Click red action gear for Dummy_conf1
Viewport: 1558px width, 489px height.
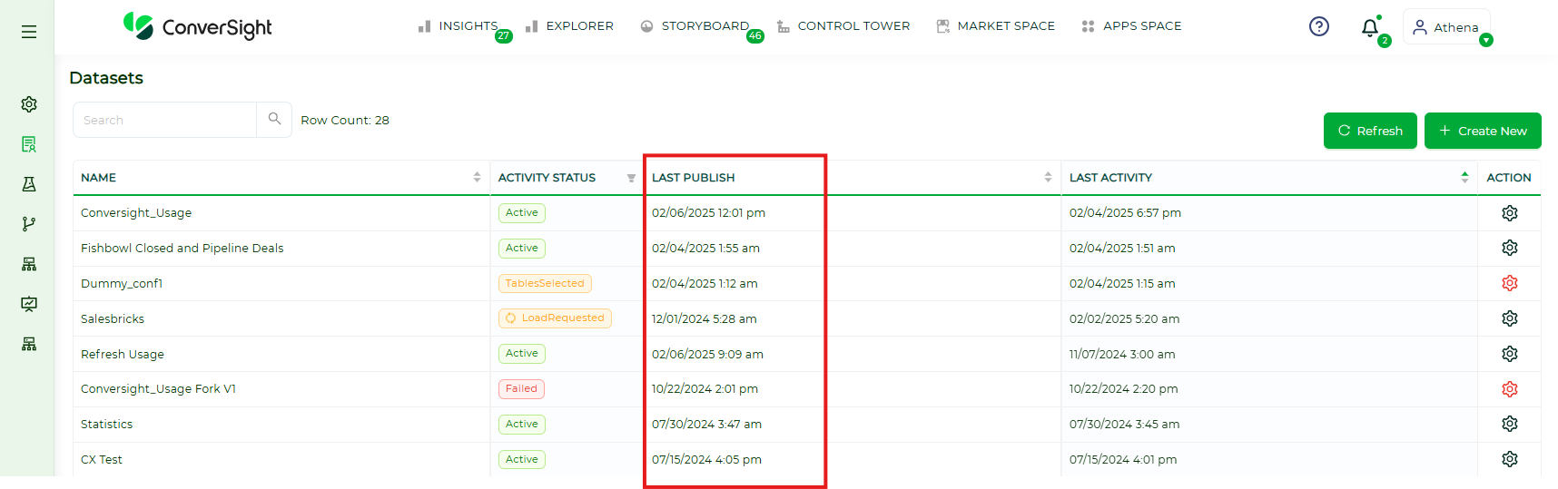point(1509,283)
